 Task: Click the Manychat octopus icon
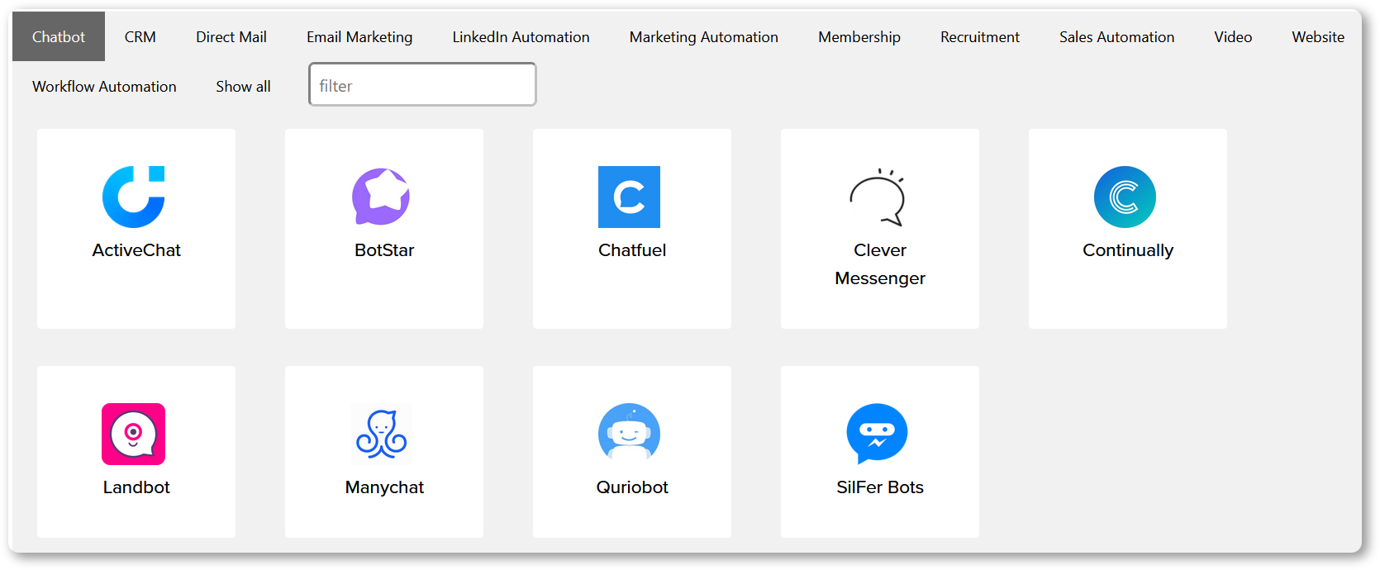tap(382, 434)
